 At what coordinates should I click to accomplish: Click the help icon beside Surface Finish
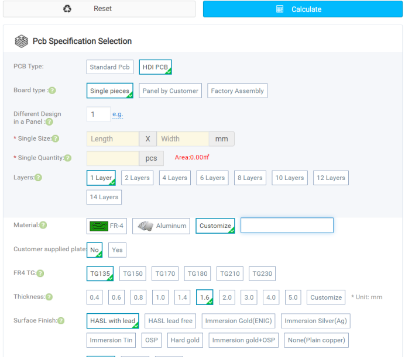pos(61,321)
